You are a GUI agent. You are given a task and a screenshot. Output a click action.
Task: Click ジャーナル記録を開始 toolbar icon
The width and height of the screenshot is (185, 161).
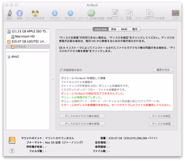click(91, 13)
